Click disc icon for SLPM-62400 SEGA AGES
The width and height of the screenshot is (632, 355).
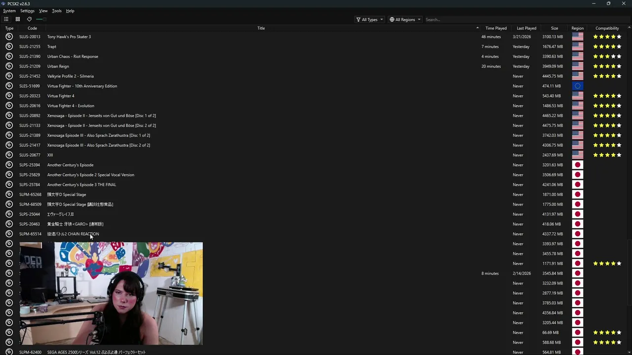[x=9, y=352]
